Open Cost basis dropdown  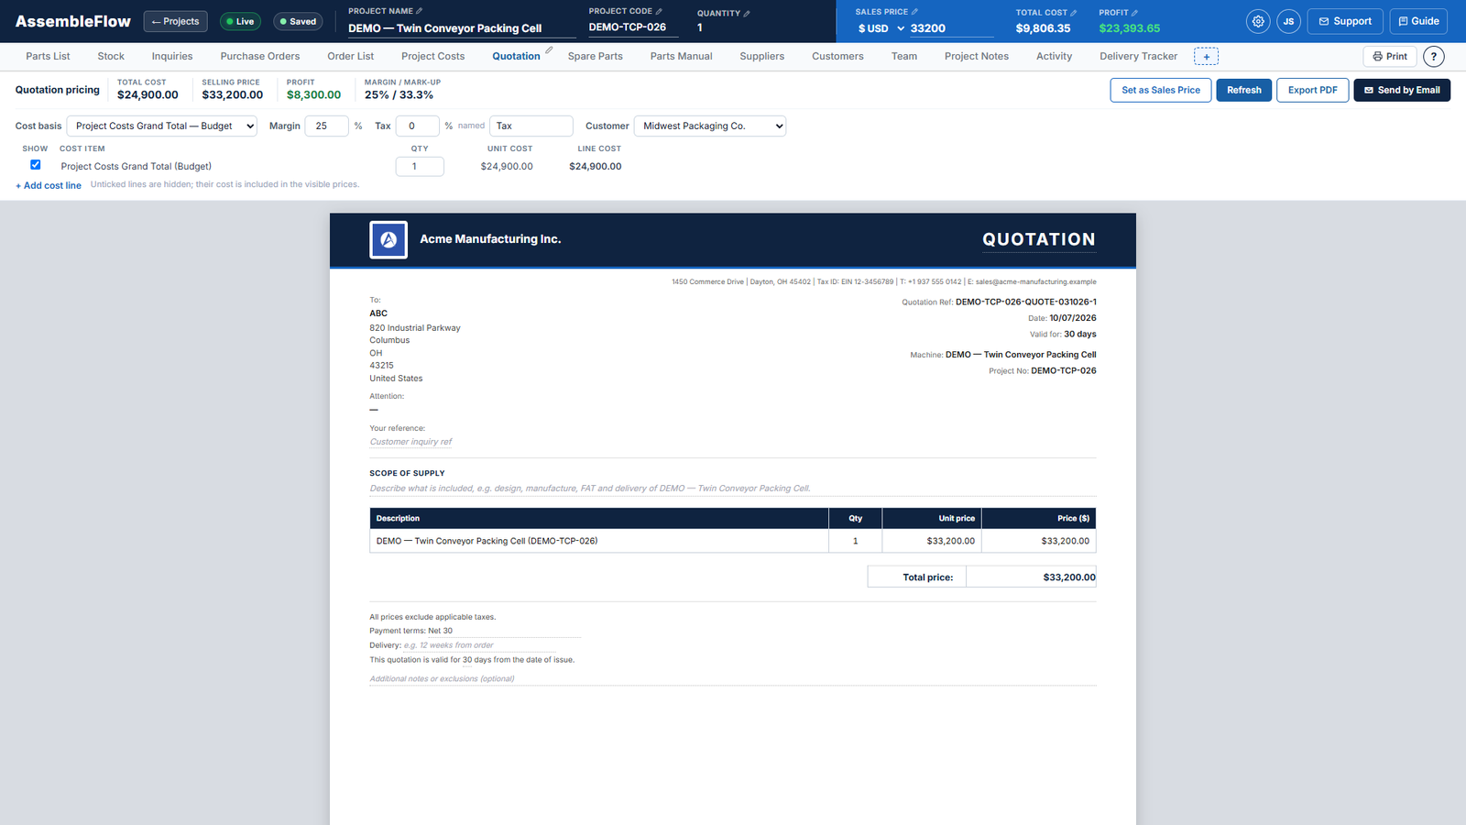click(x=162, y=126)
